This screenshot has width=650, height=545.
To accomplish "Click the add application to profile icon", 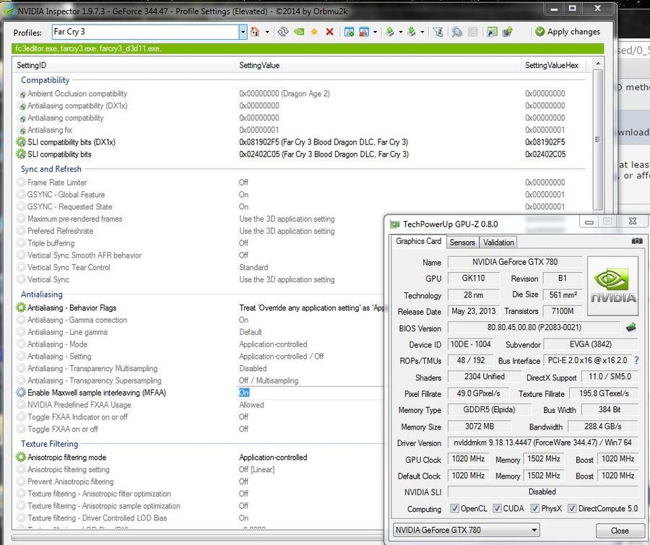I will [x=349, y=32].
